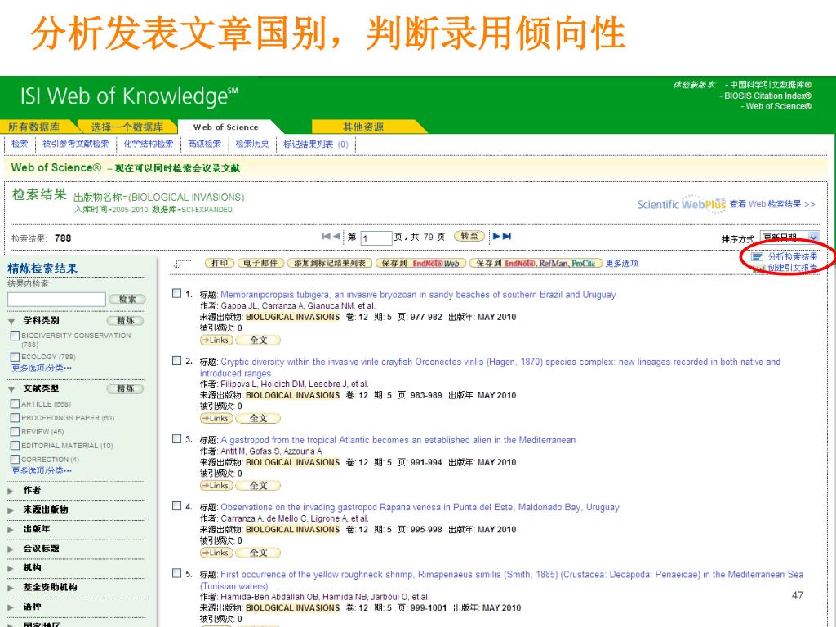836x627 pixels.
Task: Click the page number input field
Action: pos(376,238)
